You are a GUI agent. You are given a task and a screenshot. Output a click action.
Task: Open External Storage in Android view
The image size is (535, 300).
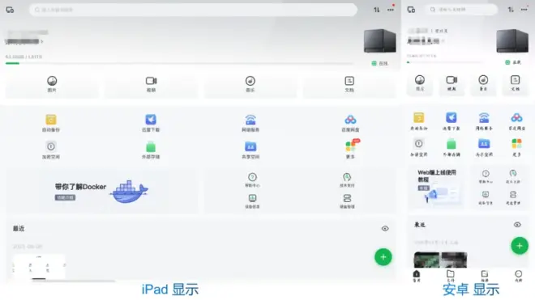click(451, 147)
